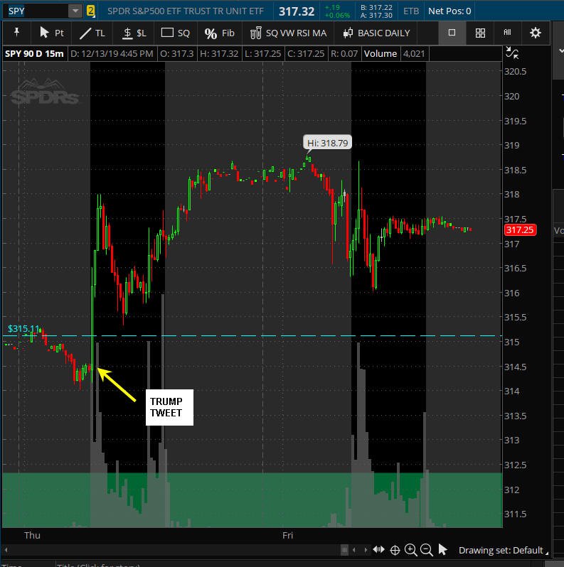Open the SPY symbol dropdown arrow
Viewport: 564px width, 567px height.
click(75, 11)
